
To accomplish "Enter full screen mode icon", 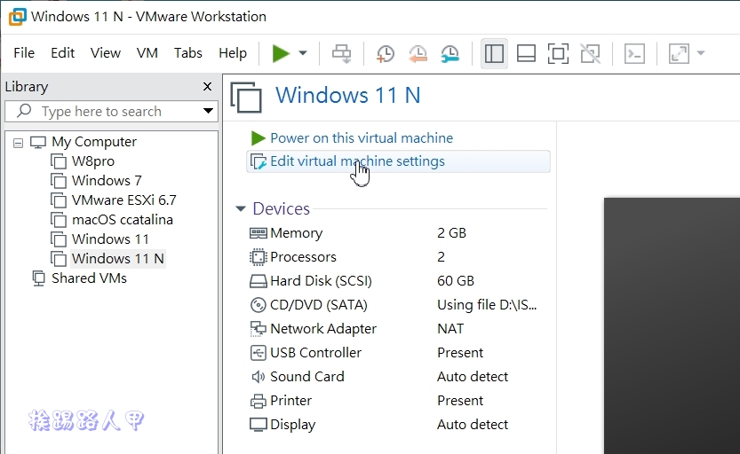I will click(558, 53).
